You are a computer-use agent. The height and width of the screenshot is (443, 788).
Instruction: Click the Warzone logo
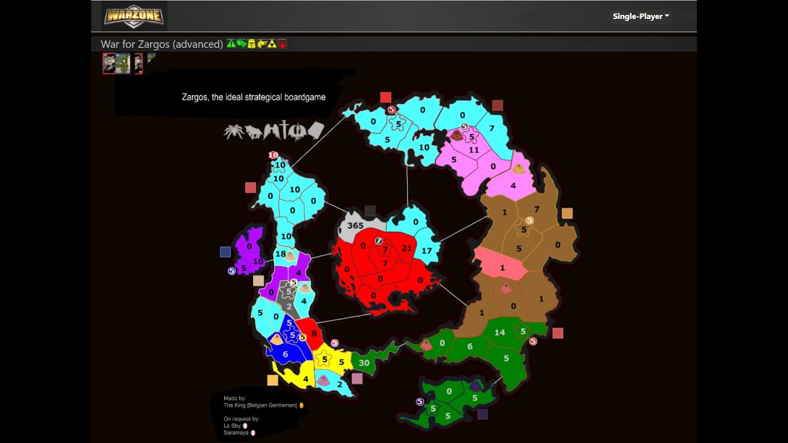coord(134,16)
